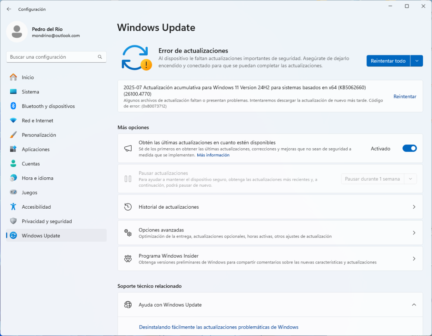Select Aplicaciones category
Image resolution: width=432 pixels, height=336 pixels.
[56, 149]
